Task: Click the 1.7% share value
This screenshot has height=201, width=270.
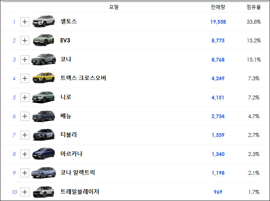Action: [x=253, y=192]
